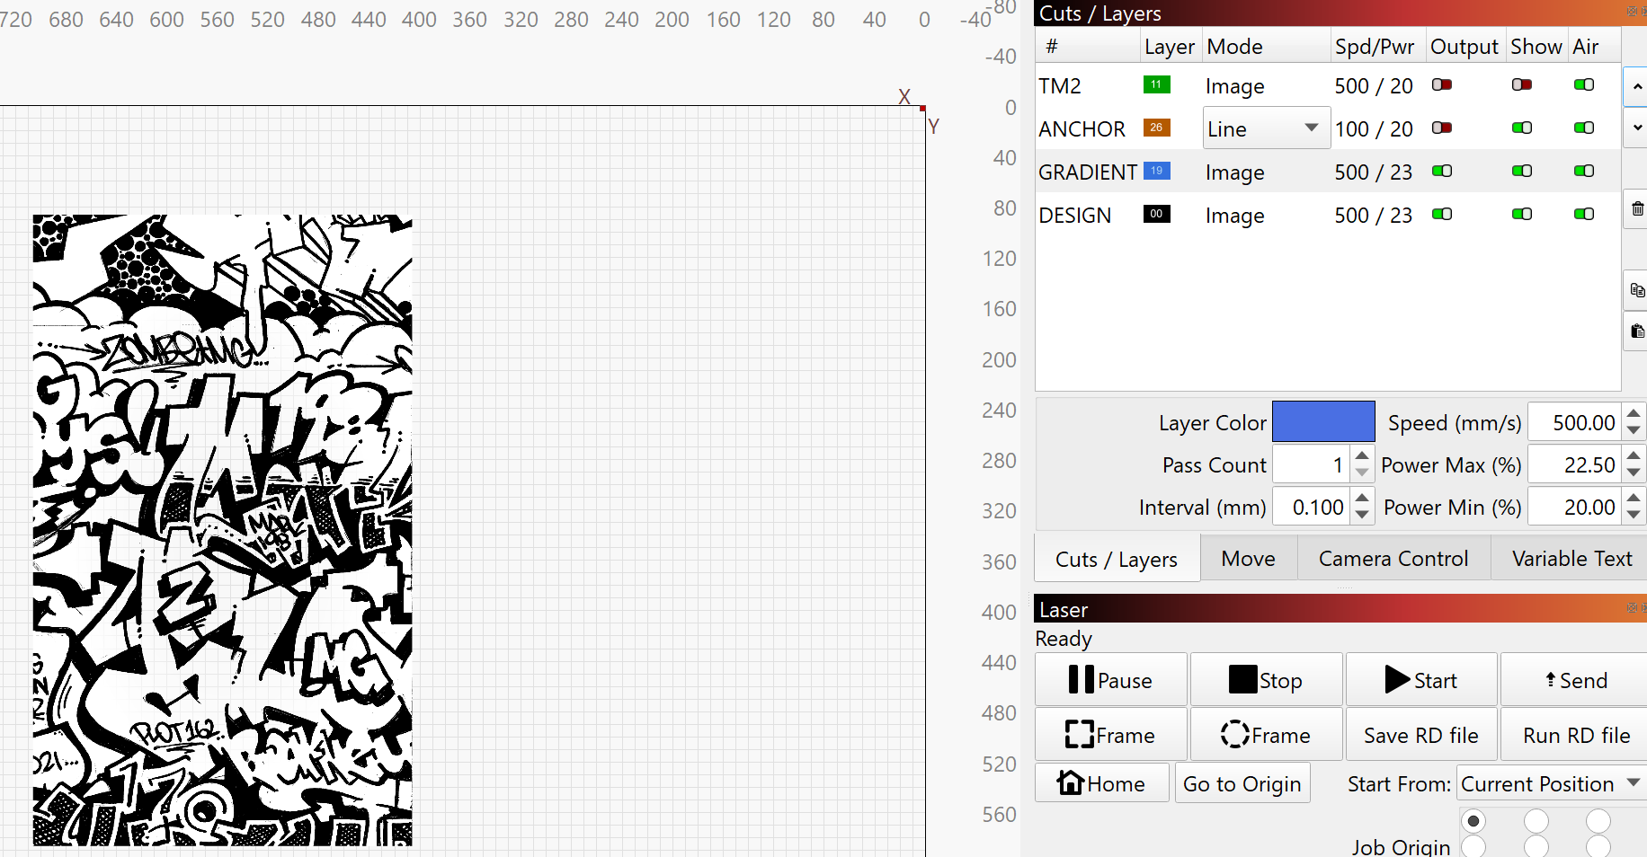
Task: Enable Output for the TM2 layer
Action: coord(1442,84)
